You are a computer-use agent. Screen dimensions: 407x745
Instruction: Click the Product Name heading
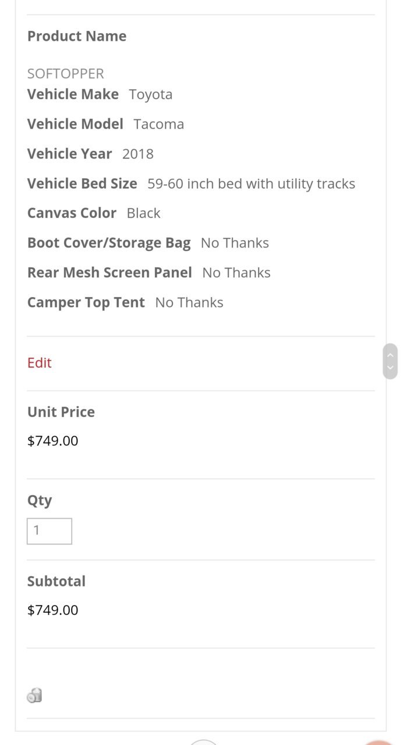(x=77, y=36)
